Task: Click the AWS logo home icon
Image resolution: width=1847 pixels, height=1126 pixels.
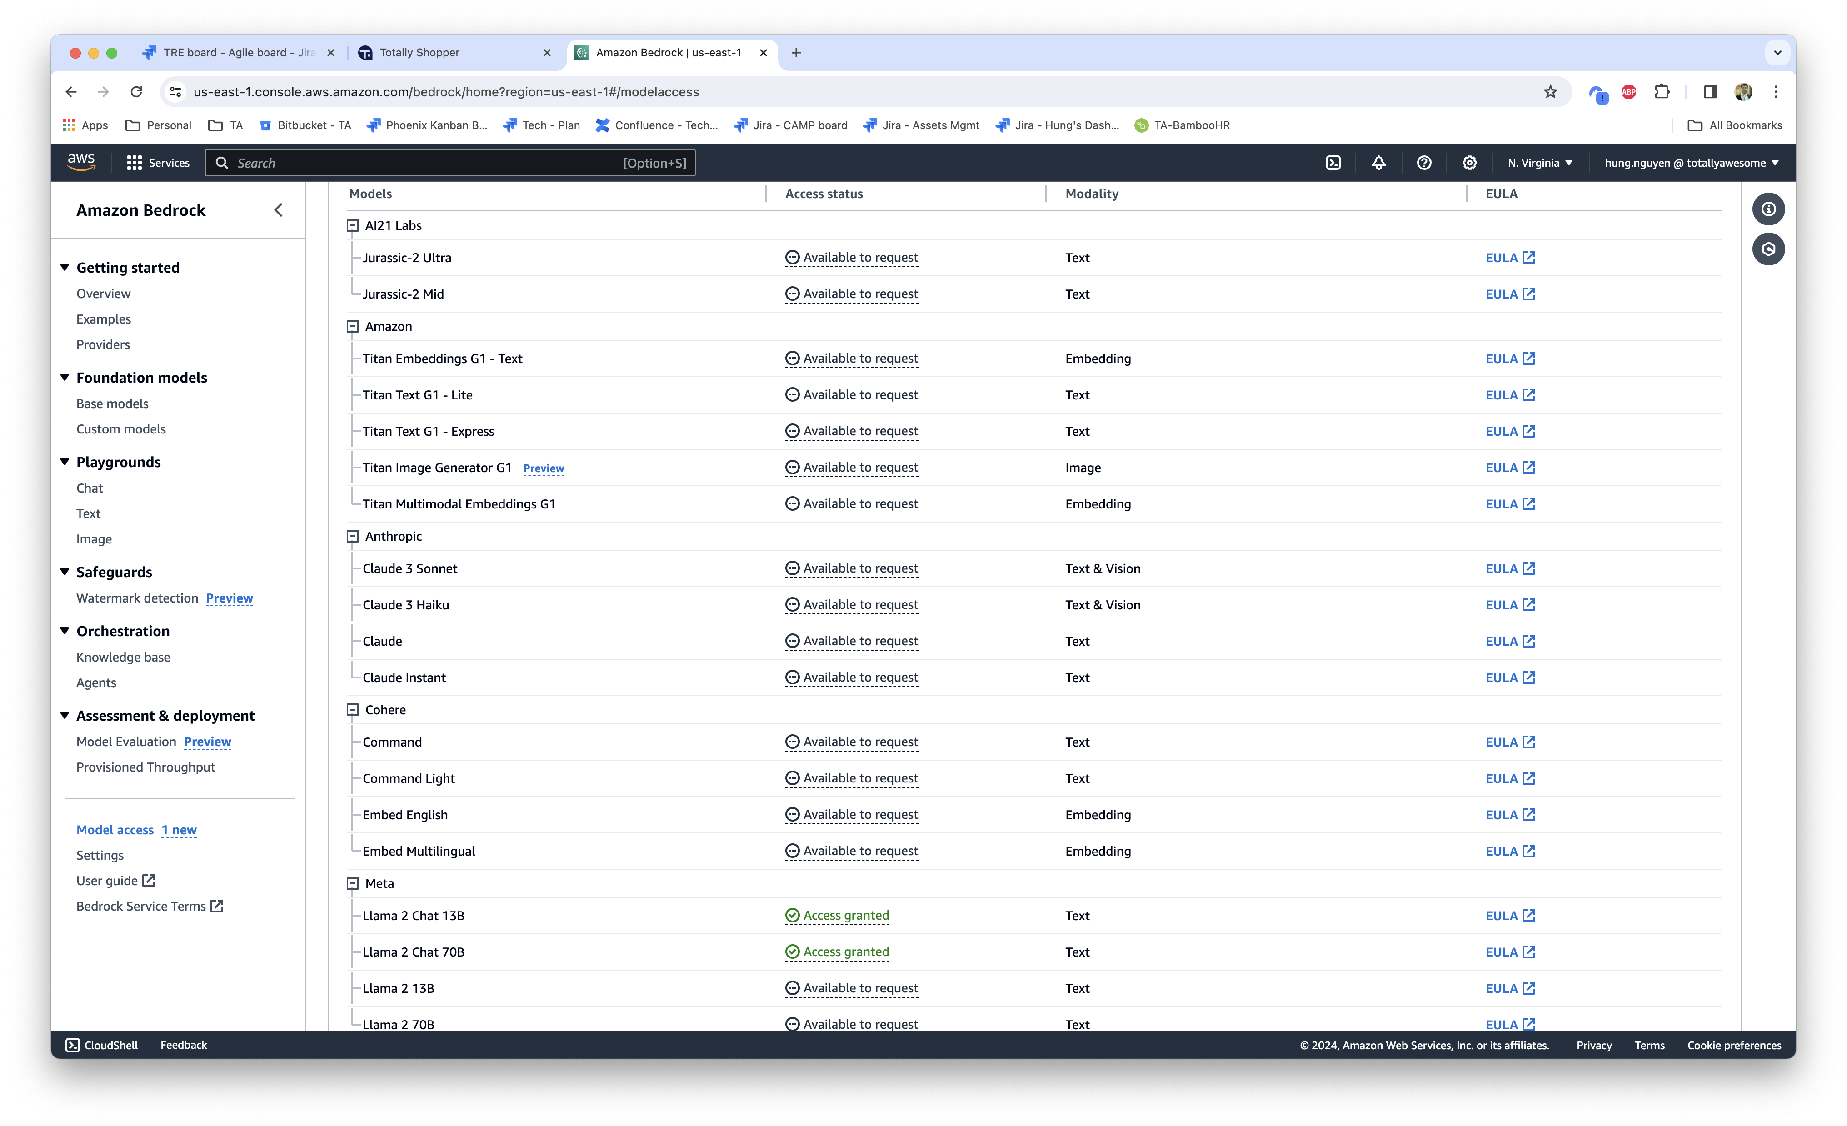Action: [81, 162]
